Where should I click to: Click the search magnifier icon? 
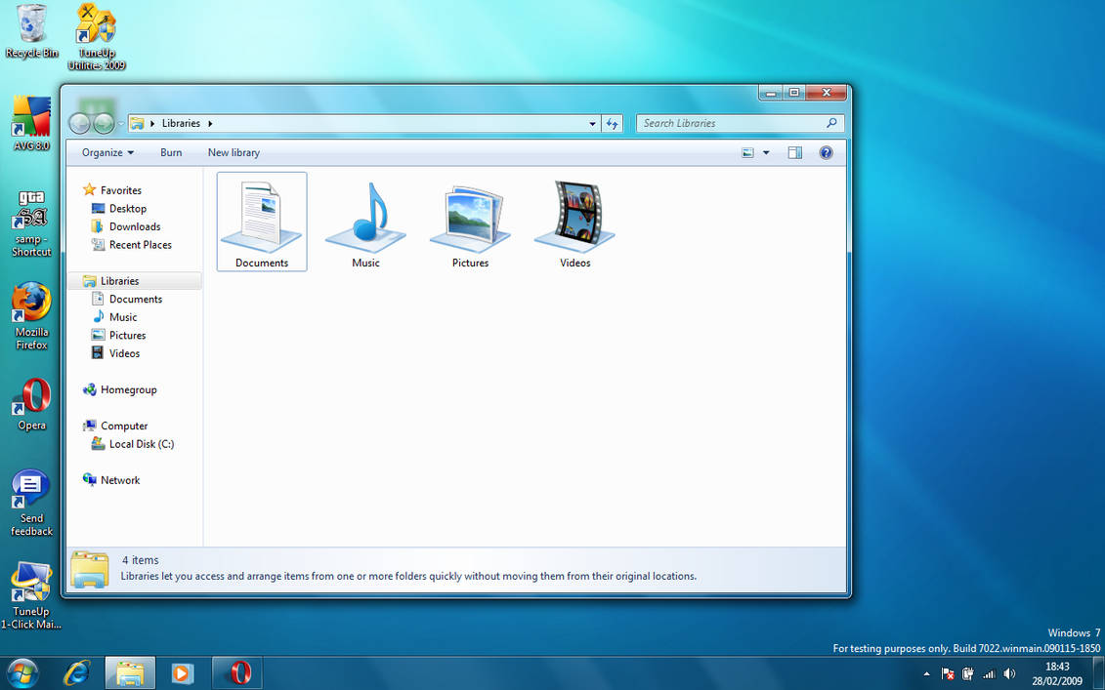831,123
